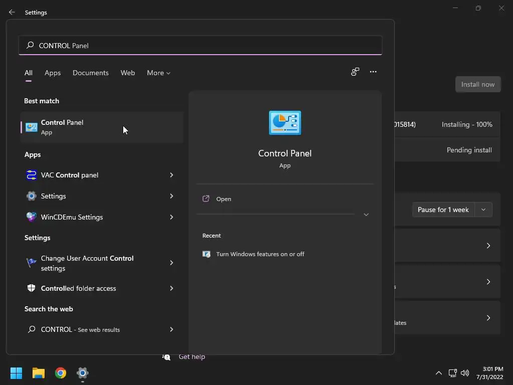The image size is (513, 385).
Task: Click the taskbar clock and date
Action: (489, 373)
